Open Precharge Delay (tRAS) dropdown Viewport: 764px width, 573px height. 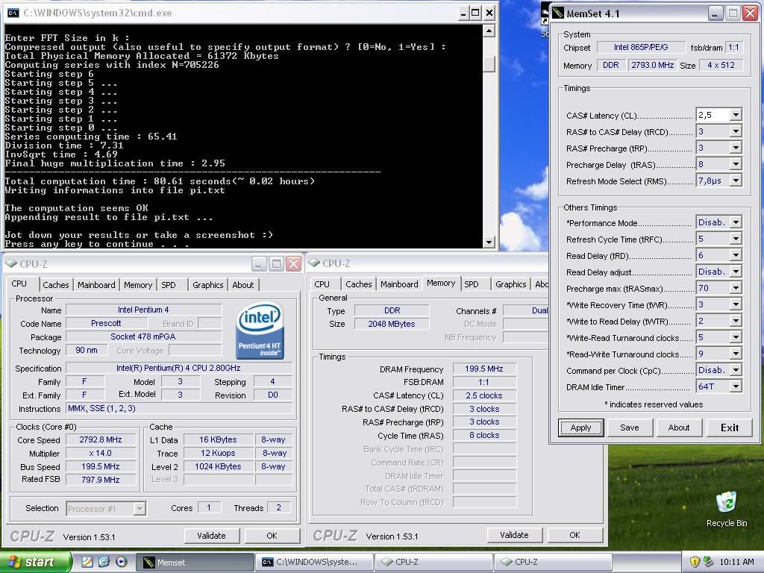736,164
